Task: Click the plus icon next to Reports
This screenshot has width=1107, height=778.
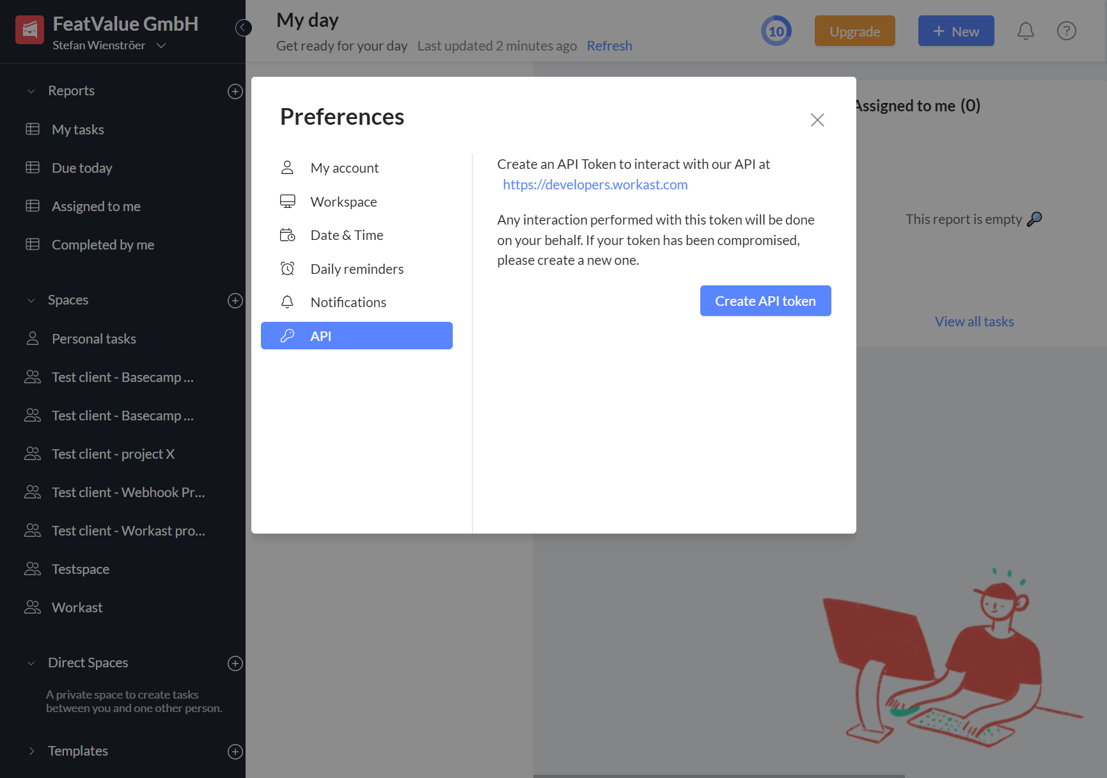Action: 235,91
